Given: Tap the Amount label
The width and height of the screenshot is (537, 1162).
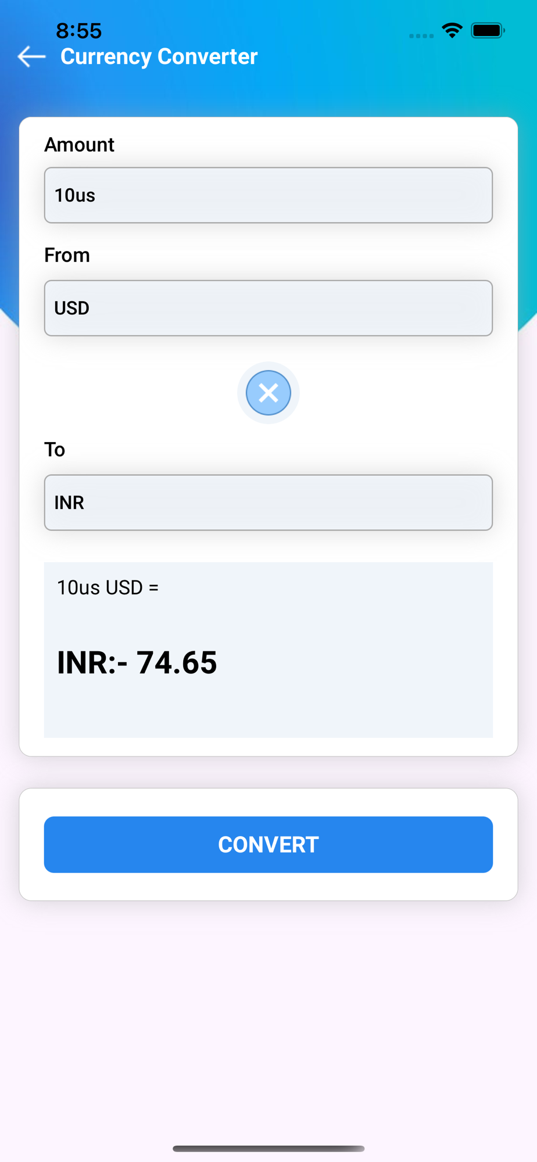Looking at the screenshot, I should coord(79,145).
